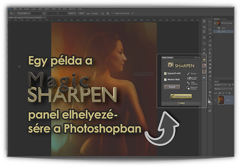Screen dimensions: 241x166
Task: Select the Open history state
Action: [224, 28]
